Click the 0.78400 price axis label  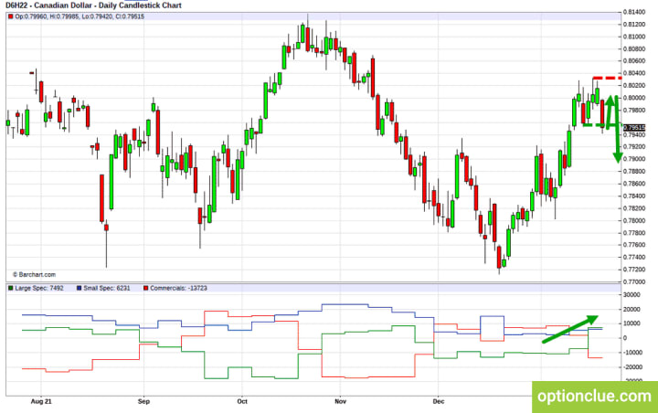[634, 196]
